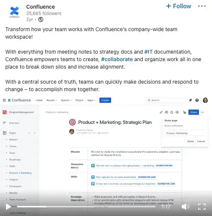Click the Product, Marketing recipients field
The image size is (212, 216).
click(x=185, y=133)
